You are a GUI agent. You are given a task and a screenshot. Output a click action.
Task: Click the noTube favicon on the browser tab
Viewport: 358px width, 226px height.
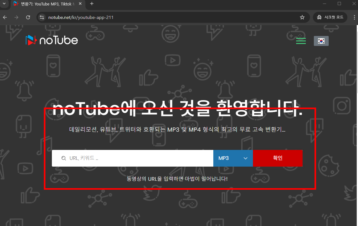tap(16, 4)
